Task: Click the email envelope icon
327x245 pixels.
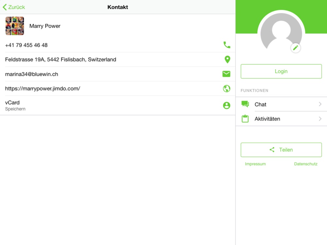Action: (x=226, y=74)
